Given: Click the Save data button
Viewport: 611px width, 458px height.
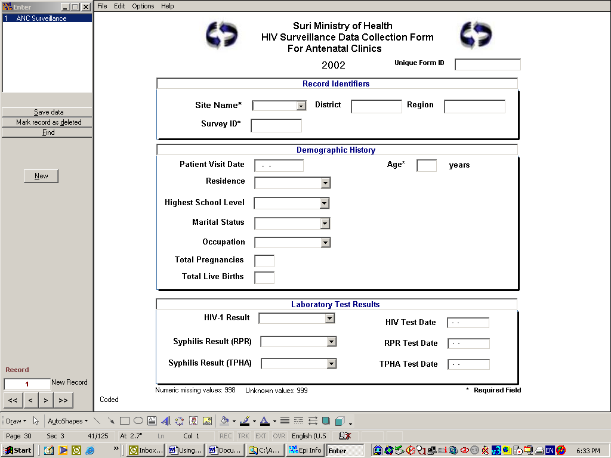Looking at the screenshot, I should [47, 112].
